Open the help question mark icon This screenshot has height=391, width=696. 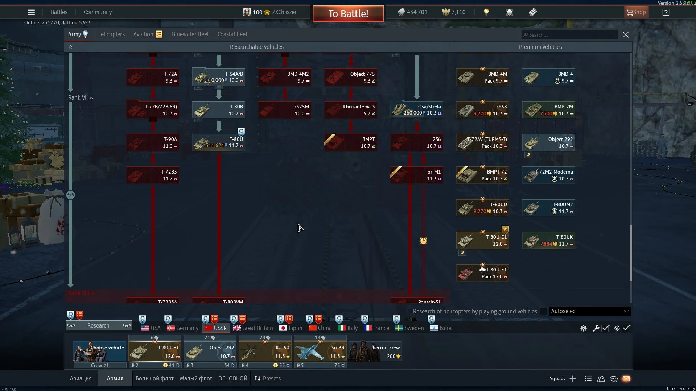[x=666, y=12]
